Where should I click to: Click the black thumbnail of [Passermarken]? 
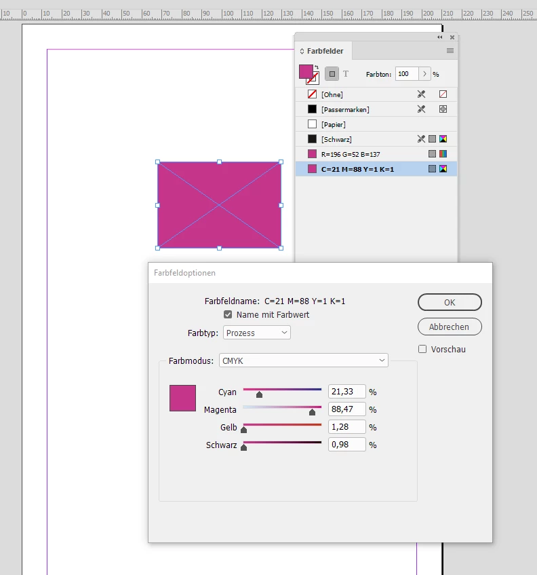click(x=312, y=109)
